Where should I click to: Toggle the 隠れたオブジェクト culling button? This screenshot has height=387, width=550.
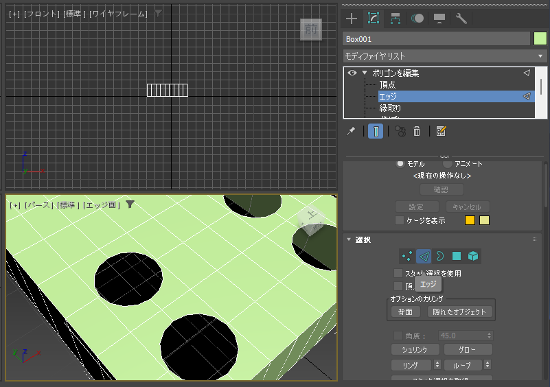click(459, 312)
